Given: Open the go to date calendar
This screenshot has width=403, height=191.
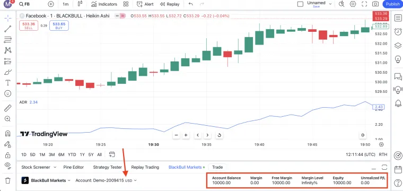Looking at the screenshot, I should click(x=112, y=154).
